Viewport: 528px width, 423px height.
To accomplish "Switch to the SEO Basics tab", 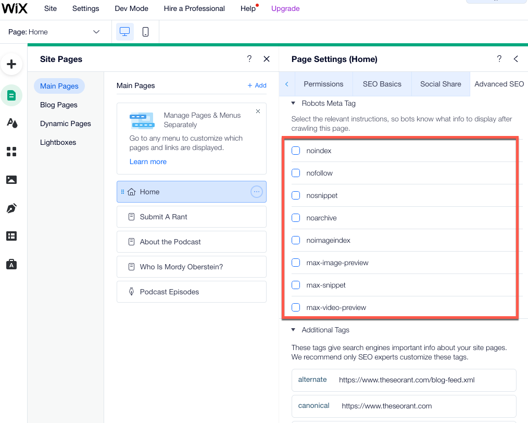I will [x=382, y=84].
